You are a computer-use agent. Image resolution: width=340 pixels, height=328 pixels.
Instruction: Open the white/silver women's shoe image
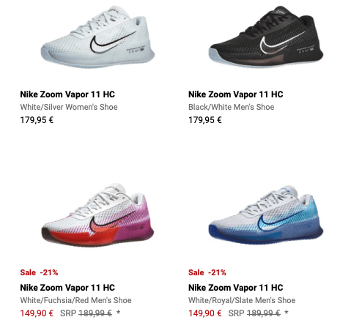click(x=97, y=37)
